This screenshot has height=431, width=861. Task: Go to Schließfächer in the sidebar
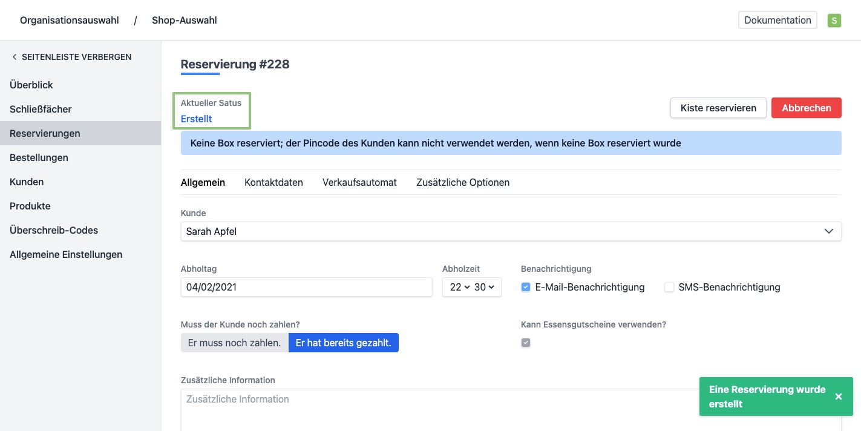41,109
